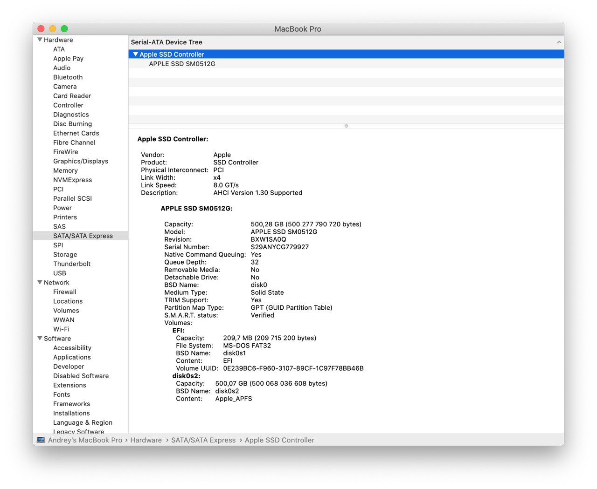Select NVMExpress in sidebar
Viewport: 597px width, 489px height.
coord(72,180)
